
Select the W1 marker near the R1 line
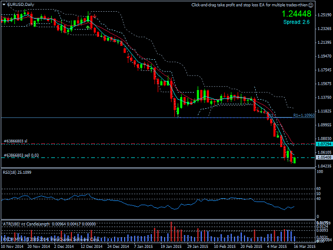(x=271, y=115)
